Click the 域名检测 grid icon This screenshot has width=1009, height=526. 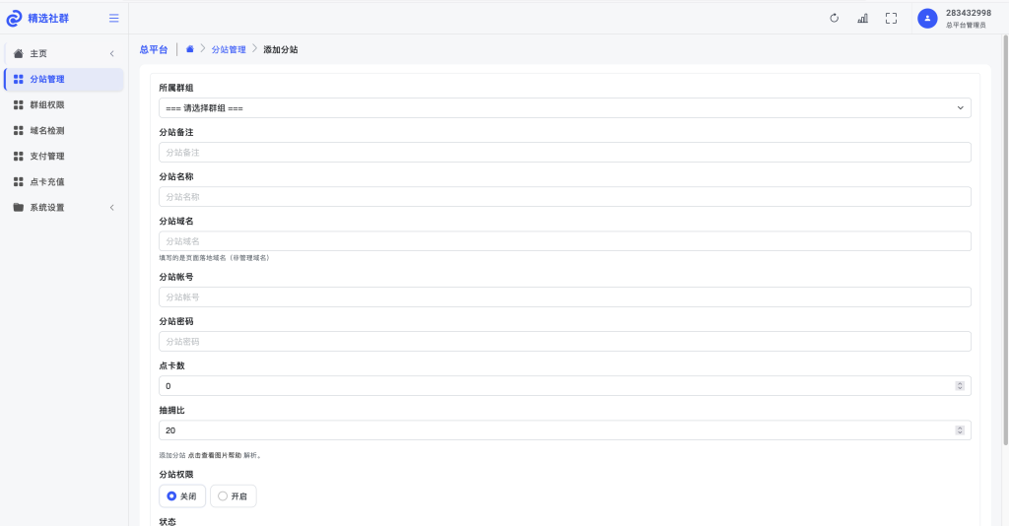(x=18, y=131)
